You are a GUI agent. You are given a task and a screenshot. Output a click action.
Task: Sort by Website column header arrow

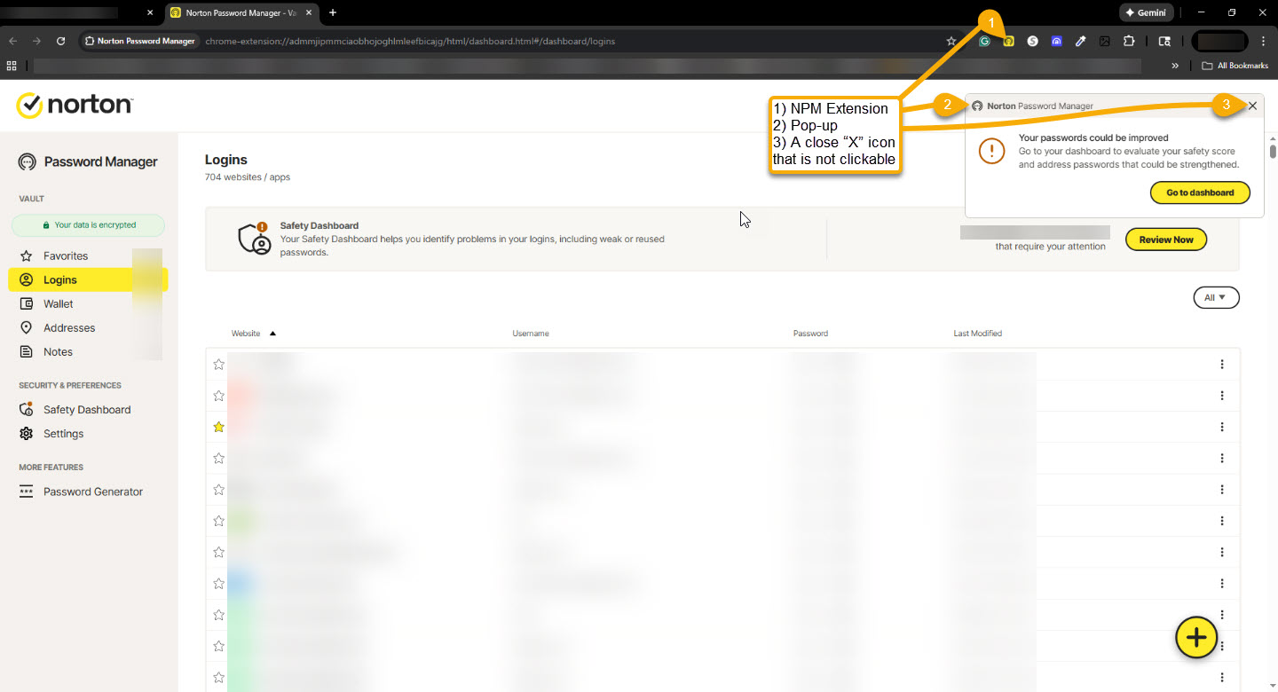tap(272, 333)
